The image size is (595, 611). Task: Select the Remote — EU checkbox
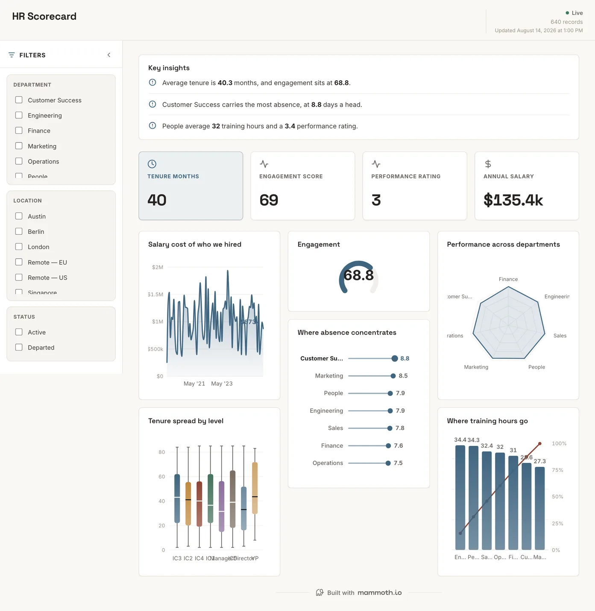pyautogui.click(x=19, y=262)
